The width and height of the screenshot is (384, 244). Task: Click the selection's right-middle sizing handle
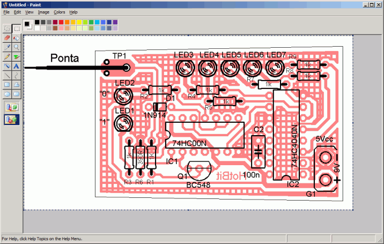(353, 123)
